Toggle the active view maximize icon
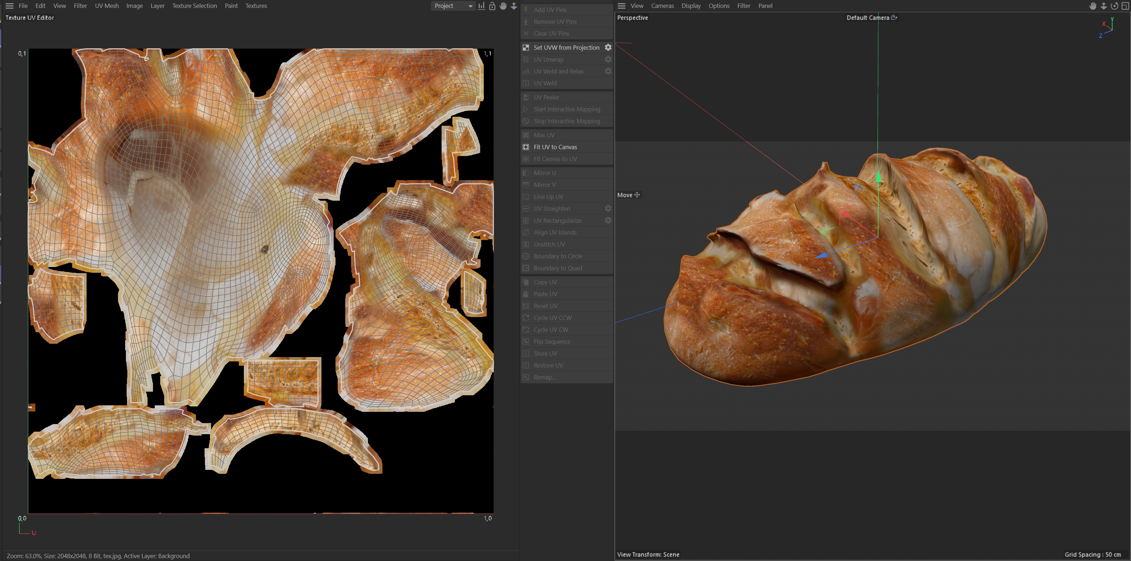 [1125, 6]
